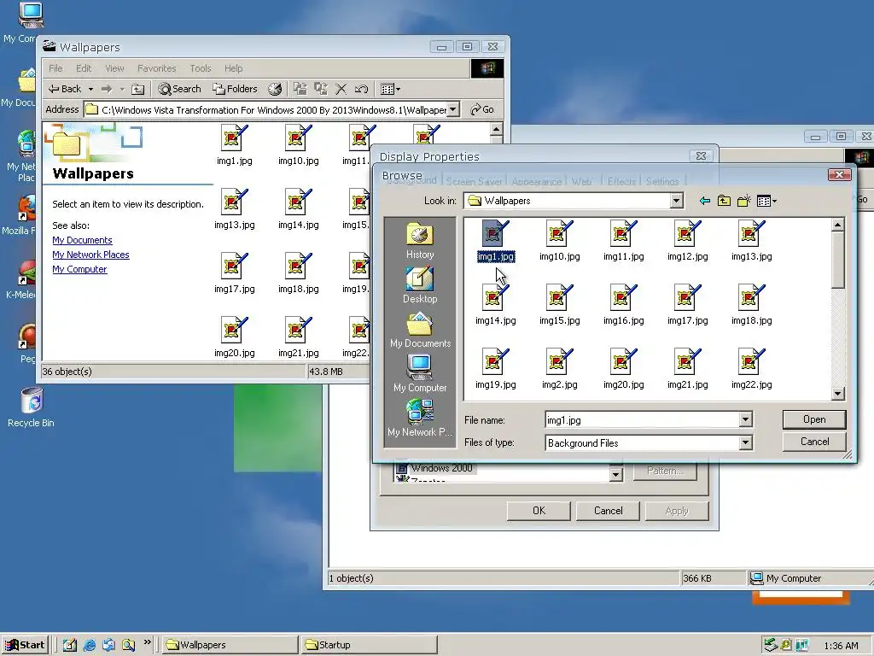Select img14.jpg in the Browse dialog

pyautogui.click(x=496, y=306)
